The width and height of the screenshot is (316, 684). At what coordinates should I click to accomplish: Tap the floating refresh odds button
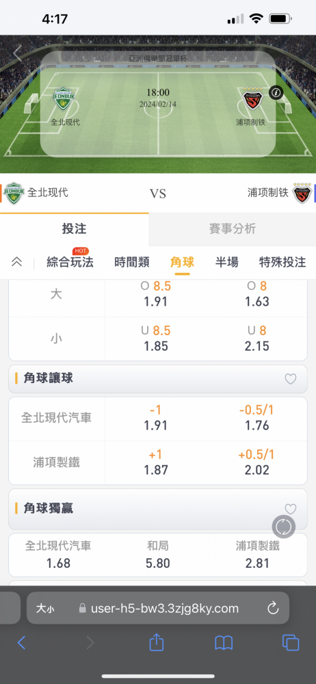[x=284, y=527]
